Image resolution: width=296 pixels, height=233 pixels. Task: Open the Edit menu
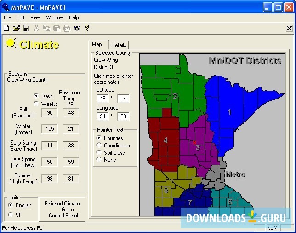21,17
